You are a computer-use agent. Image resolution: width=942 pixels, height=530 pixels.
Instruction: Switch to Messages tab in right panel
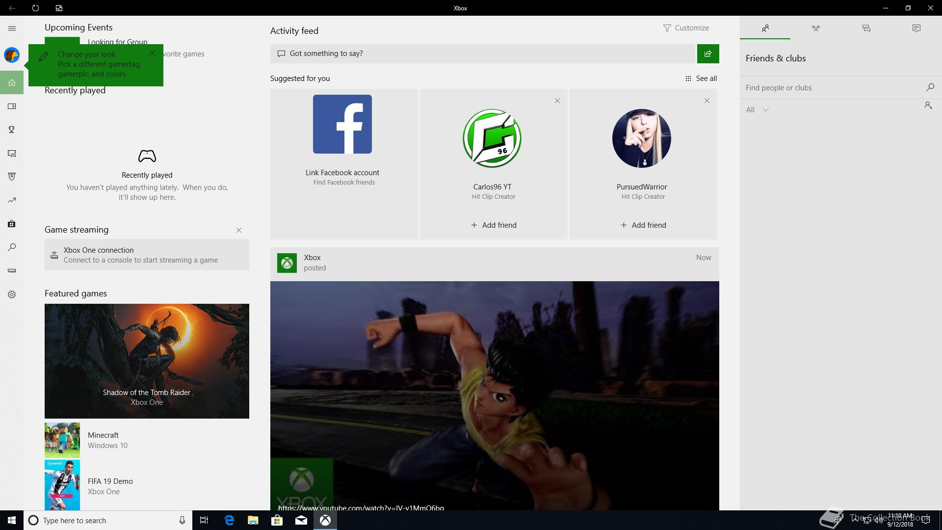coord(866,28)
